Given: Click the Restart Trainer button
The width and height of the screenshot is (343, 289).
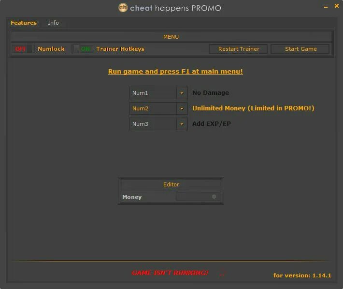Looking at the screenshot, I should click(238, 49).
